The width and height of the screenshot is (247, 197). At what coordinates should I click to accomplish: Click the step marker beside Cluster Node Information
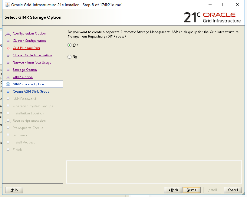(8, 55)
